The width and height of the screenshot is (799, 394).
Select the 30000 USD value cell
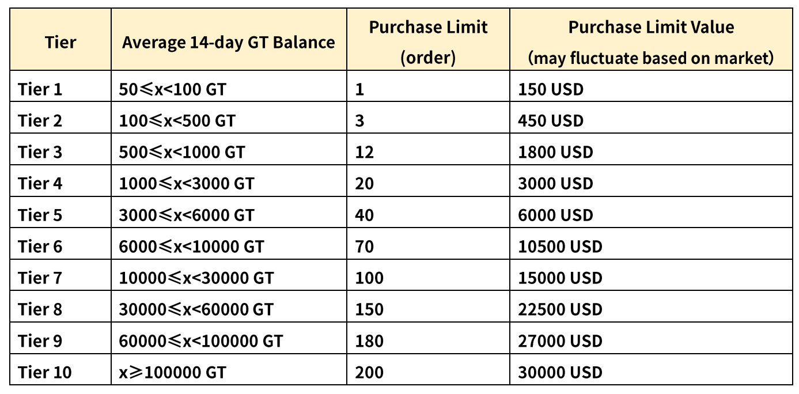coord(560,372)
